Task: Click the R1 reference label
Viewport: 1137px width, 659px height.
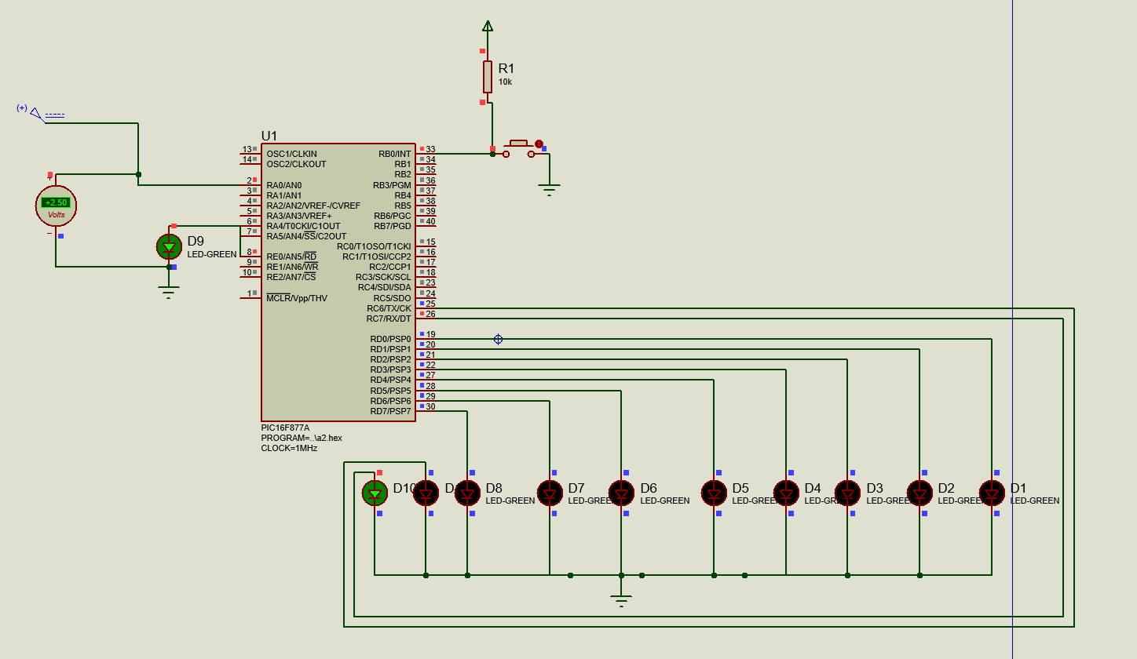Action: (506, 68)
